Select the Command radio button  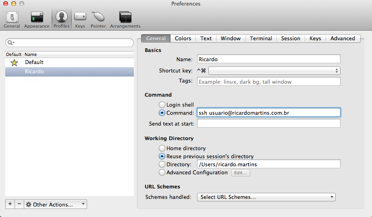pyautogui.click(x=162, y=113)
